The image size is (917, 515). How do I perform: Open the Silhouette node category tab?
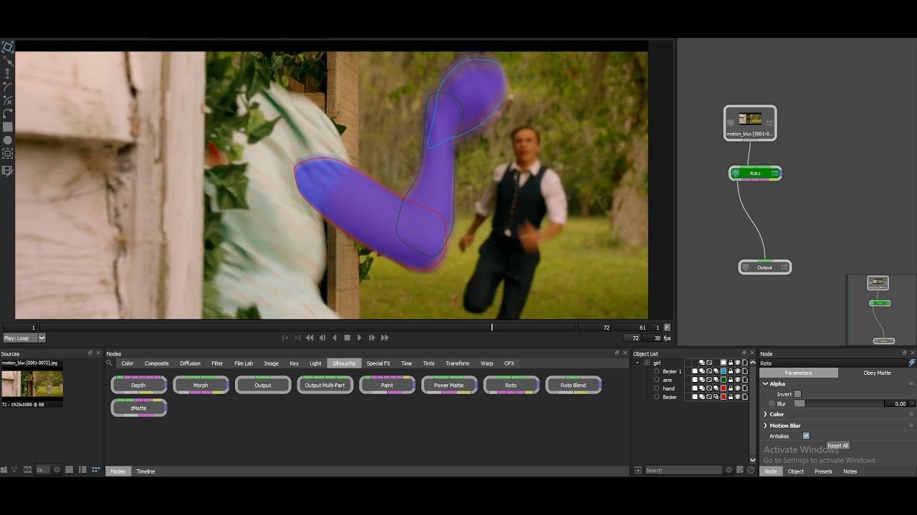pyautogui.click(x=344, y=363)
